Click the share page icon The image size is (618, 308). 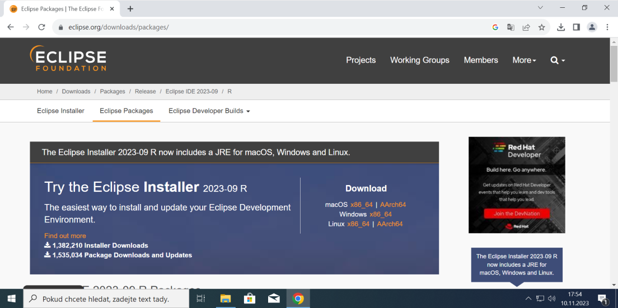click(526, 27)
